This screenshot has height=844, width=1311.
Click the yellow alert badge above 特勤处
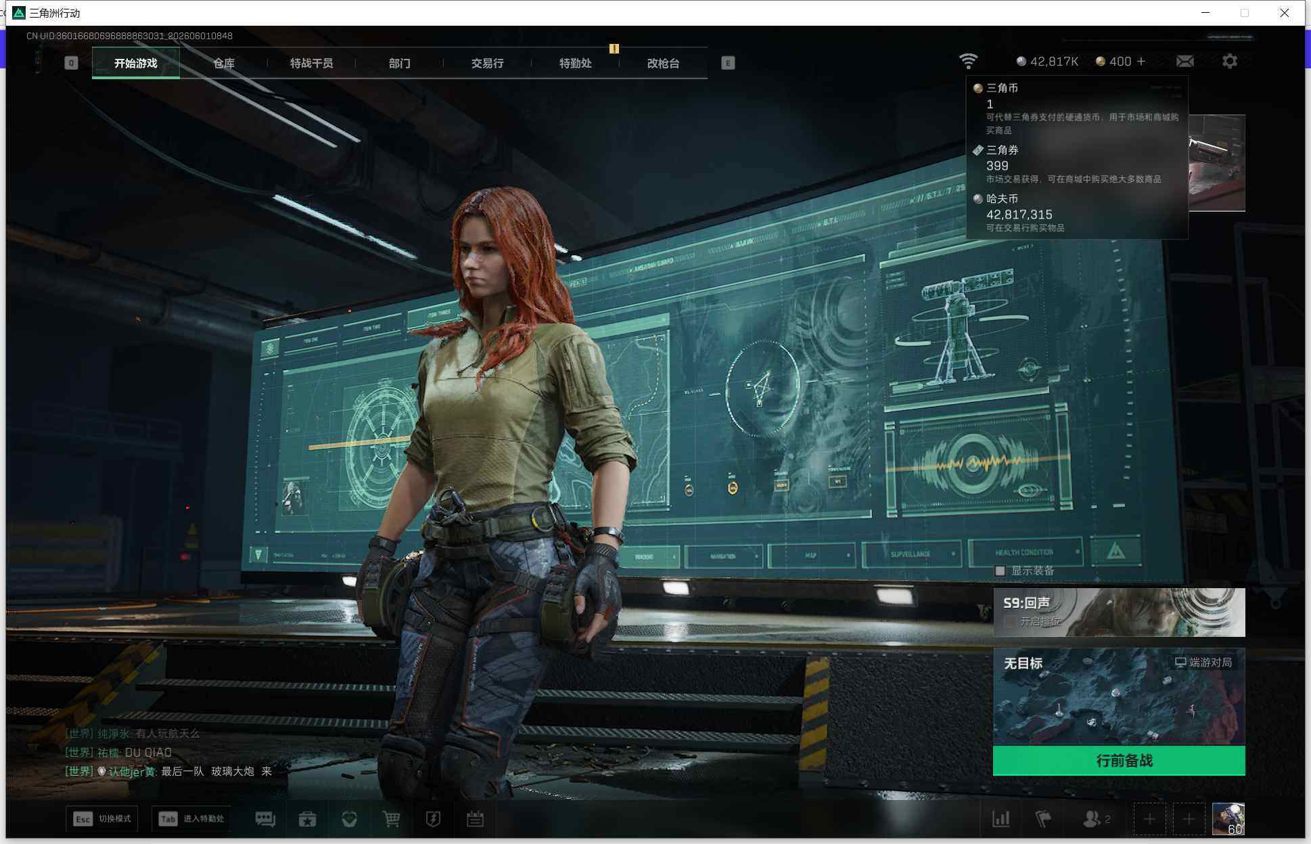click(x=614, y=48)
